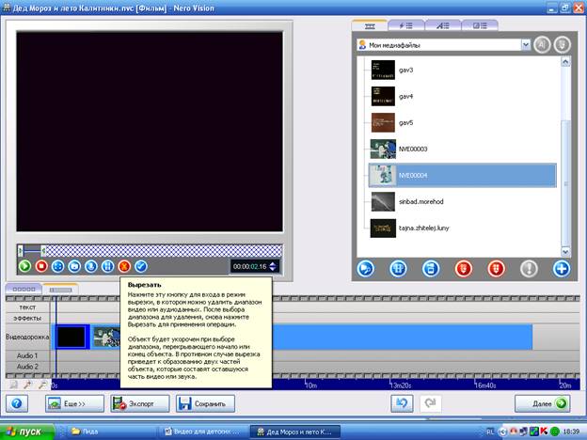Image resolution: width=587 pixels, height=440 pixels.
Task: Click the Cut (Вырезать) scissors-mode button
Action: 124,266
